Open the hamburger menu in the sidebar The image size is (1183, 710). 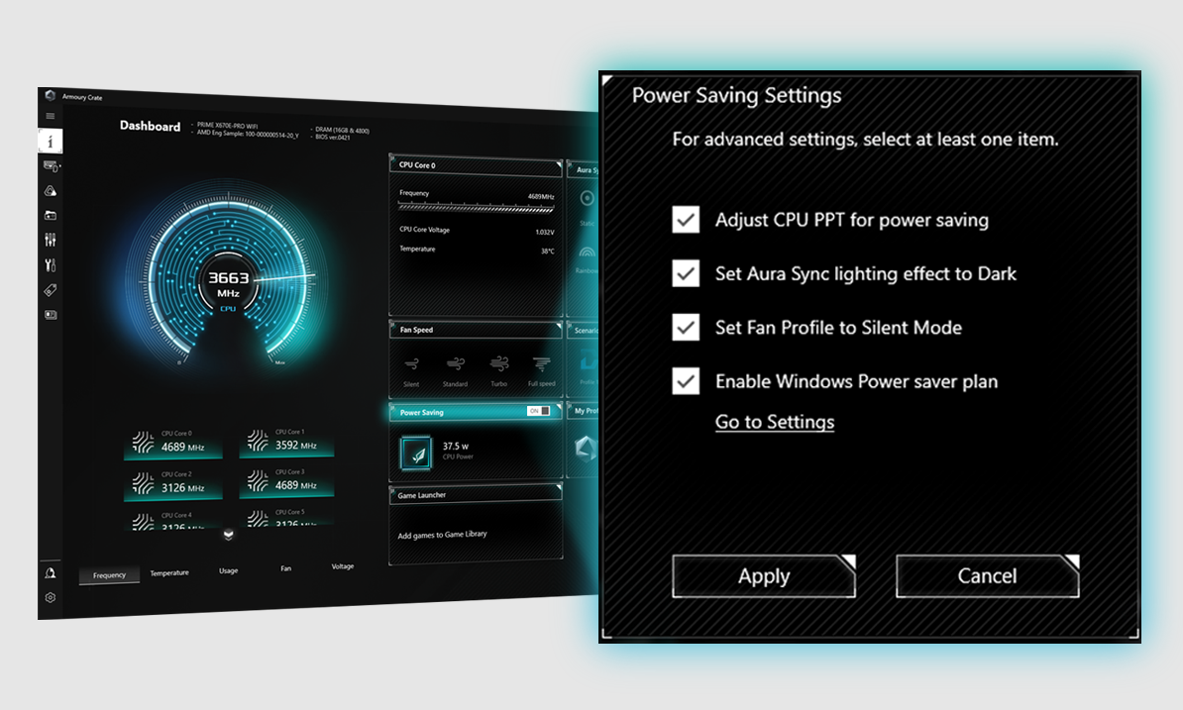[51, 116]
